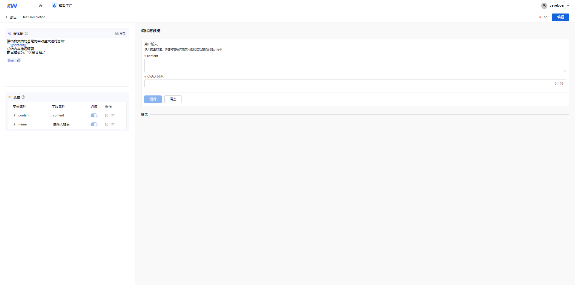Viewport: 575px width, 286px height.
Task: Open settings gear for content variable
Action: [106, 115]
